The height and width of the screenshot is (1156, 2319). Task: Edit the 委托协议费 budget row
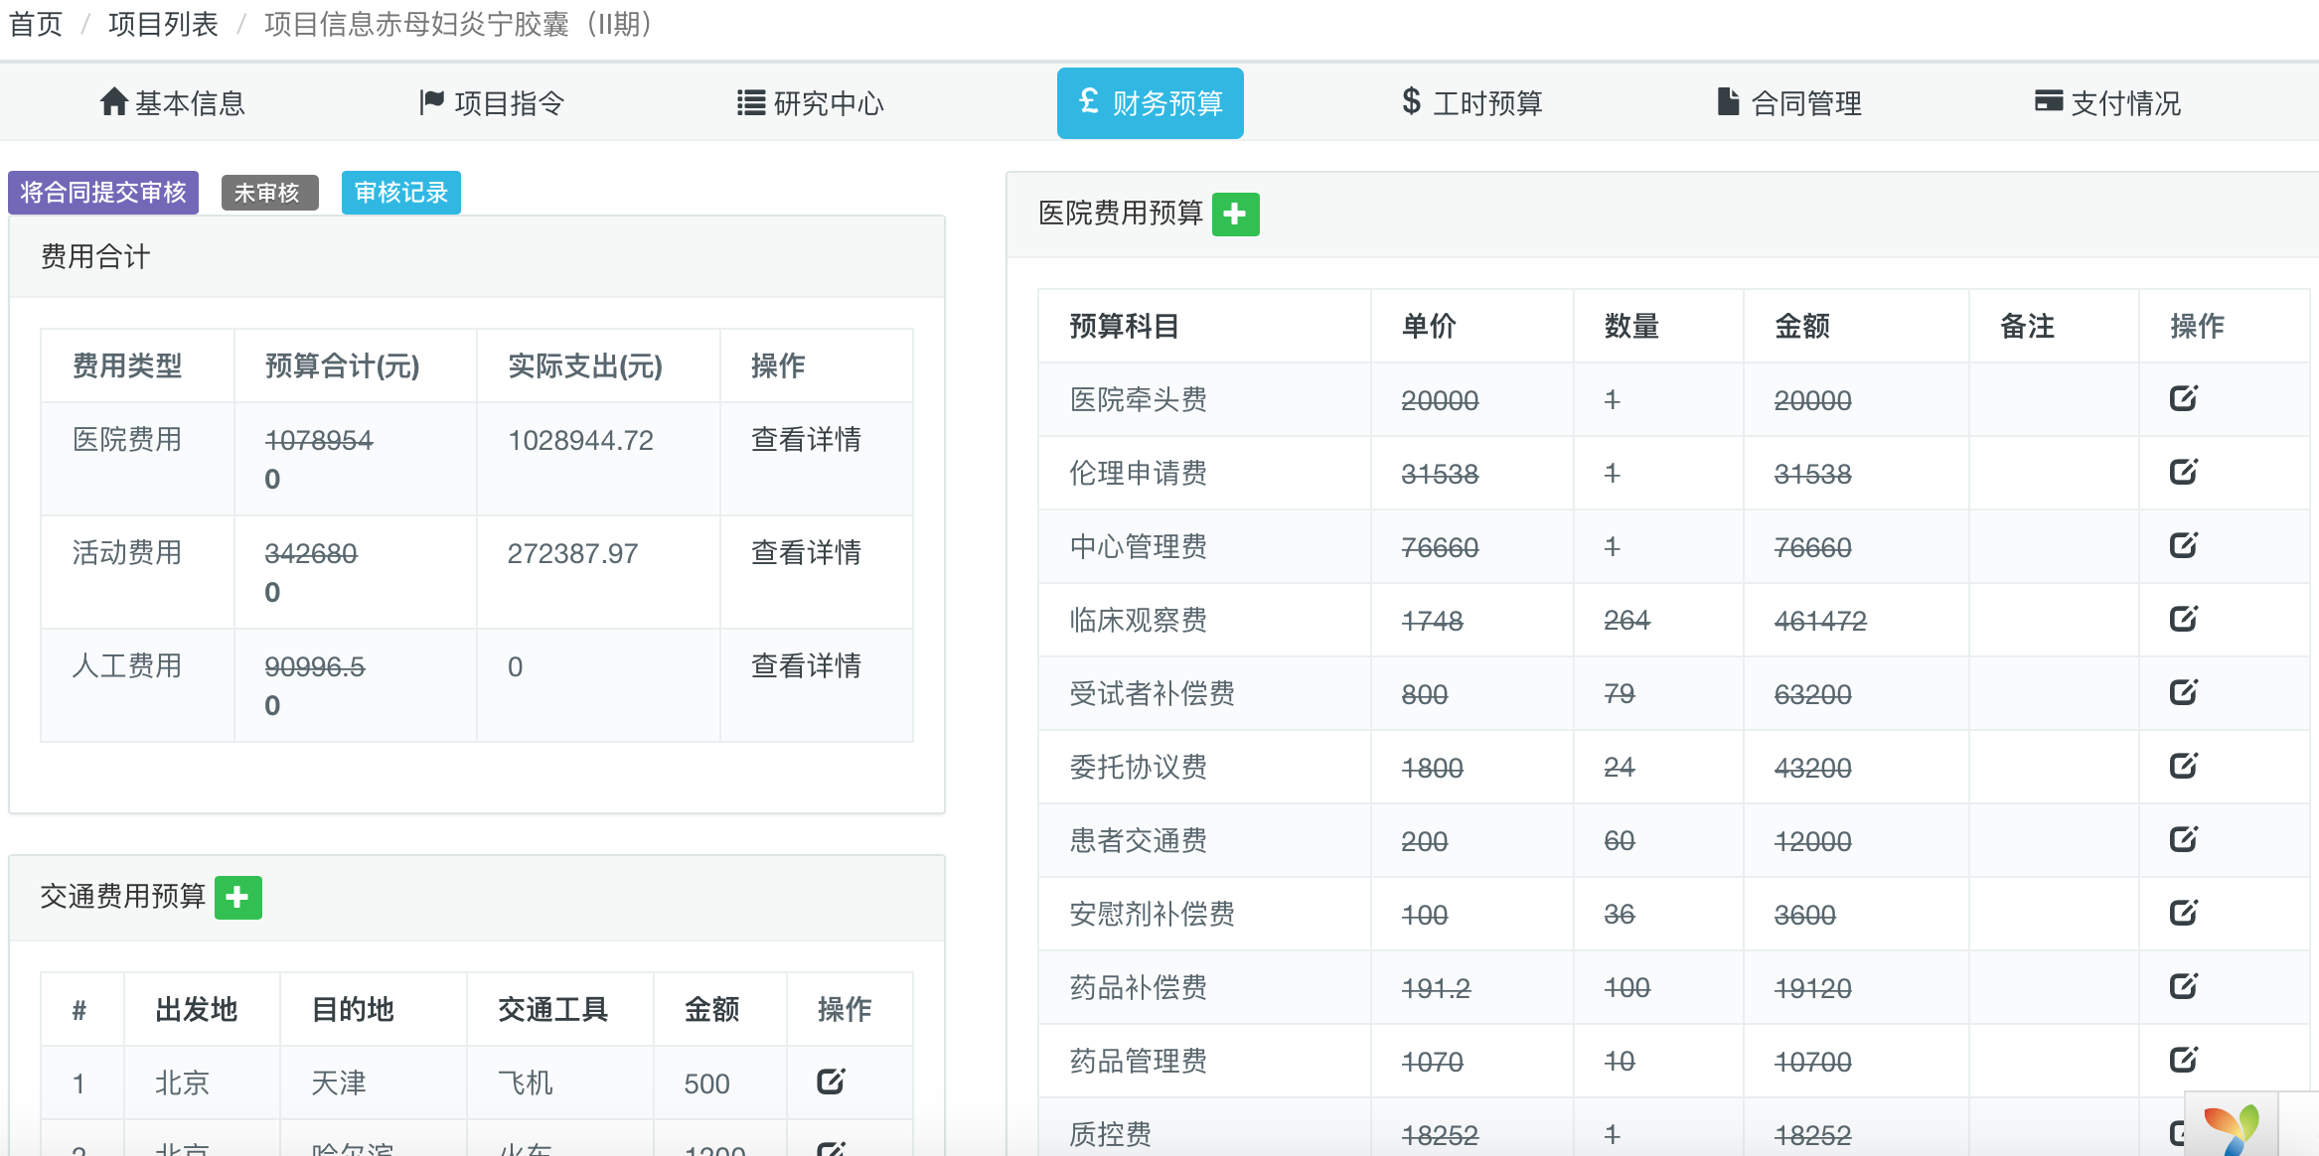pos(2183,766)
